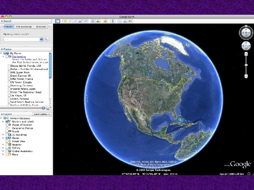The width and height of the screenshot is (254, 190).
Task: Uncheck the Borders and Labels layer checkbox
Action: [7, 121]
